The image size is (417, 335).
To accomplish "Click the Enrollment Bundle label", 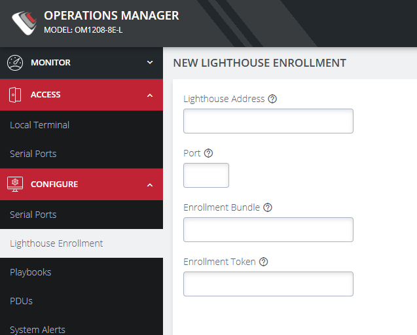I will [x=221, y=207].
